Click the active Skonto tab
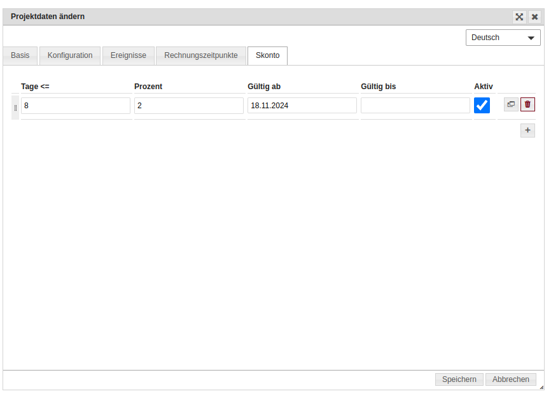 tap(267, 56)
